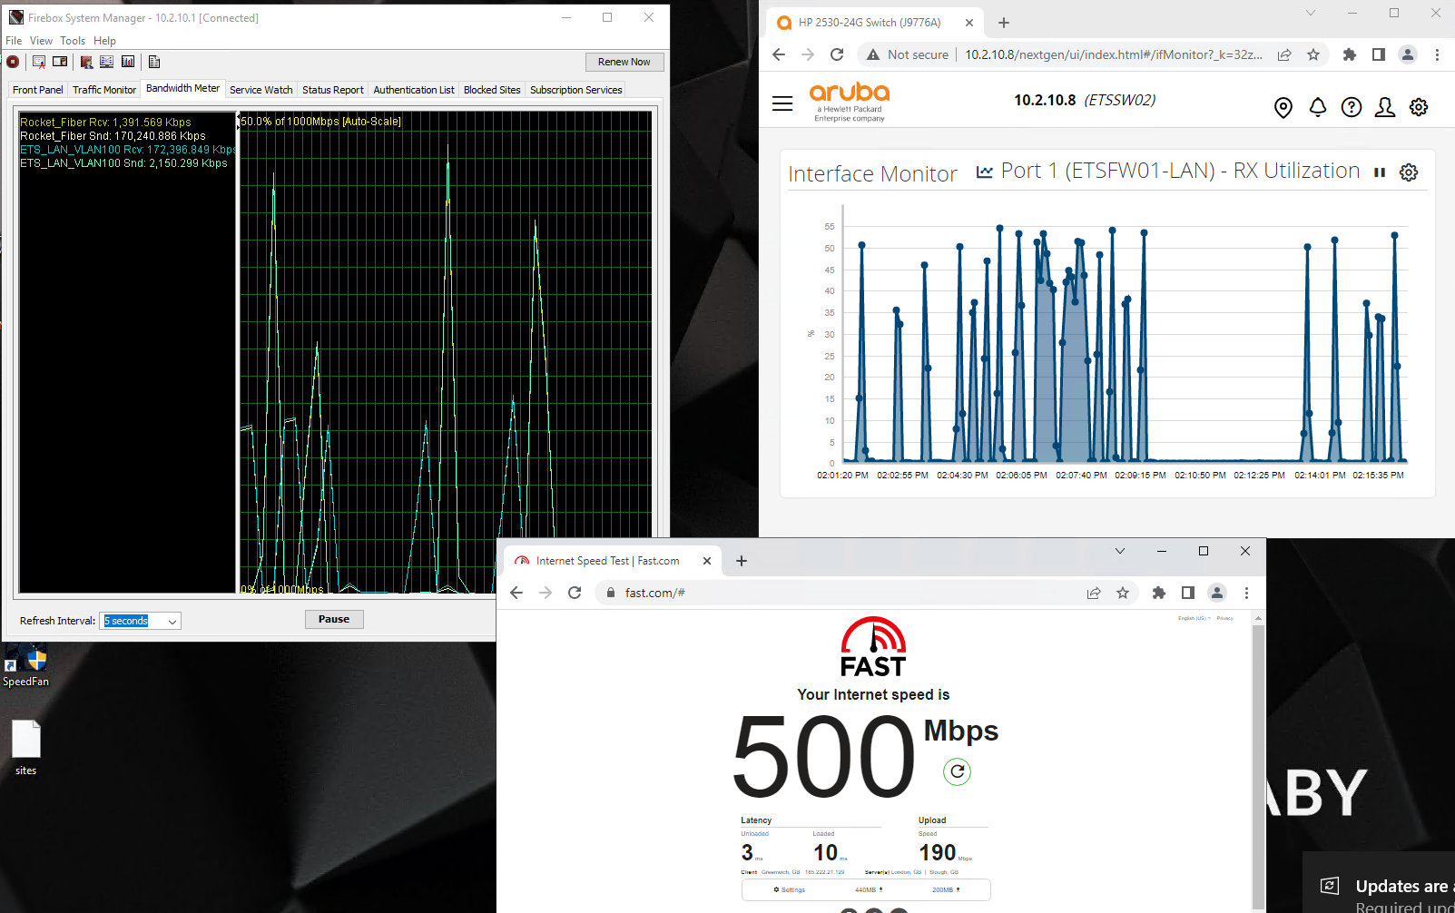Click the Renew Now button

(x=624, y=62)
